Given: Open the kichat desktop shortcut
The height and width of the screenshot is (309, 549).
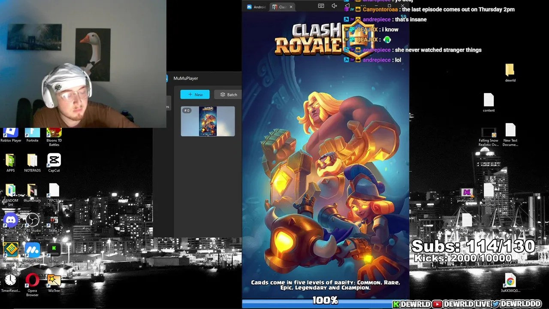Looking at the screenshot, I should [54, 253].
